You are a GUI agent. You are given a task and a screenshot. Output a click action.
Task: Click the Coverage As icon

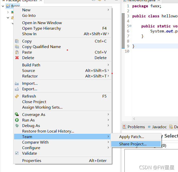tap(17, 114)
